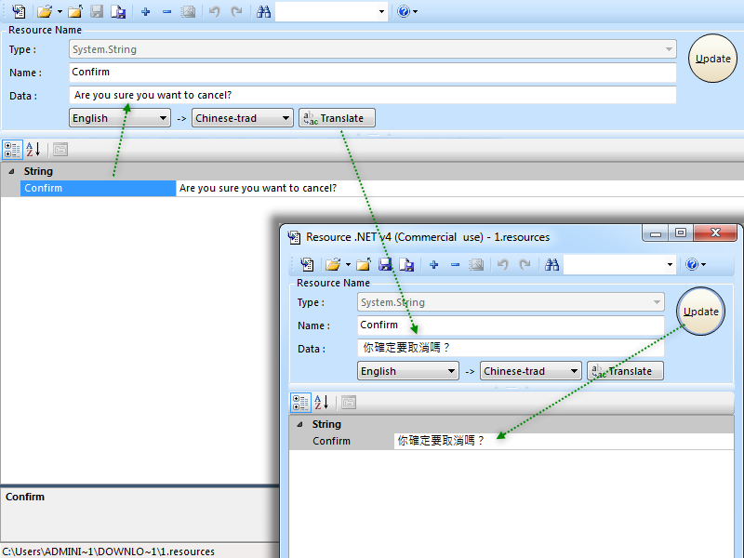Click open file icon in front window toolbar

coord(333,264)
